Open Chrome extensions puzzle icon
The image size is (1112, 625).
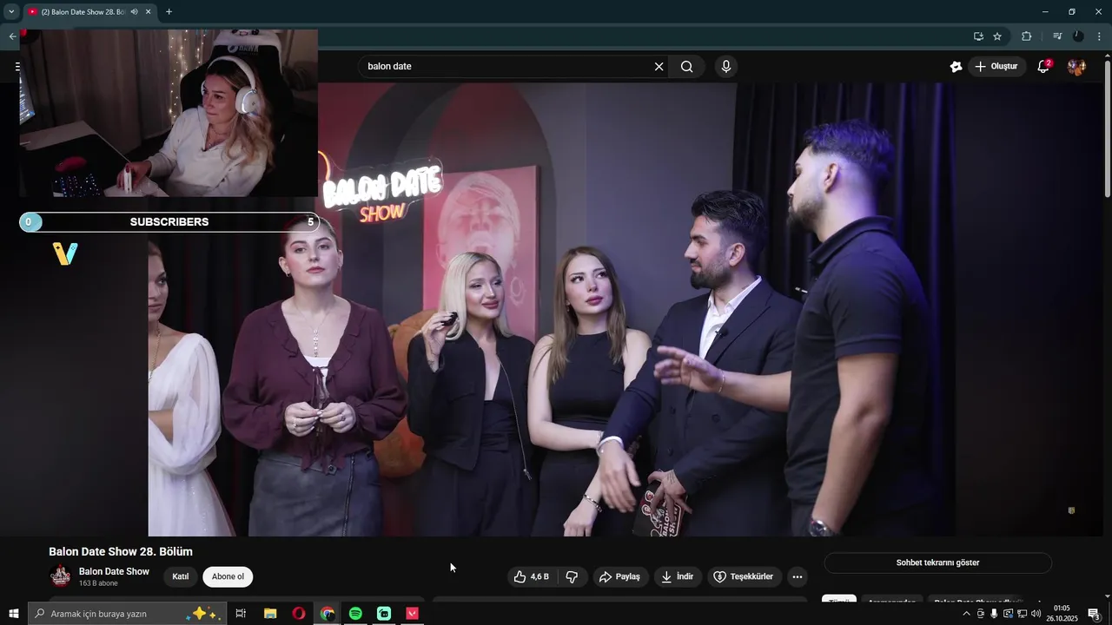point(1027,36)
